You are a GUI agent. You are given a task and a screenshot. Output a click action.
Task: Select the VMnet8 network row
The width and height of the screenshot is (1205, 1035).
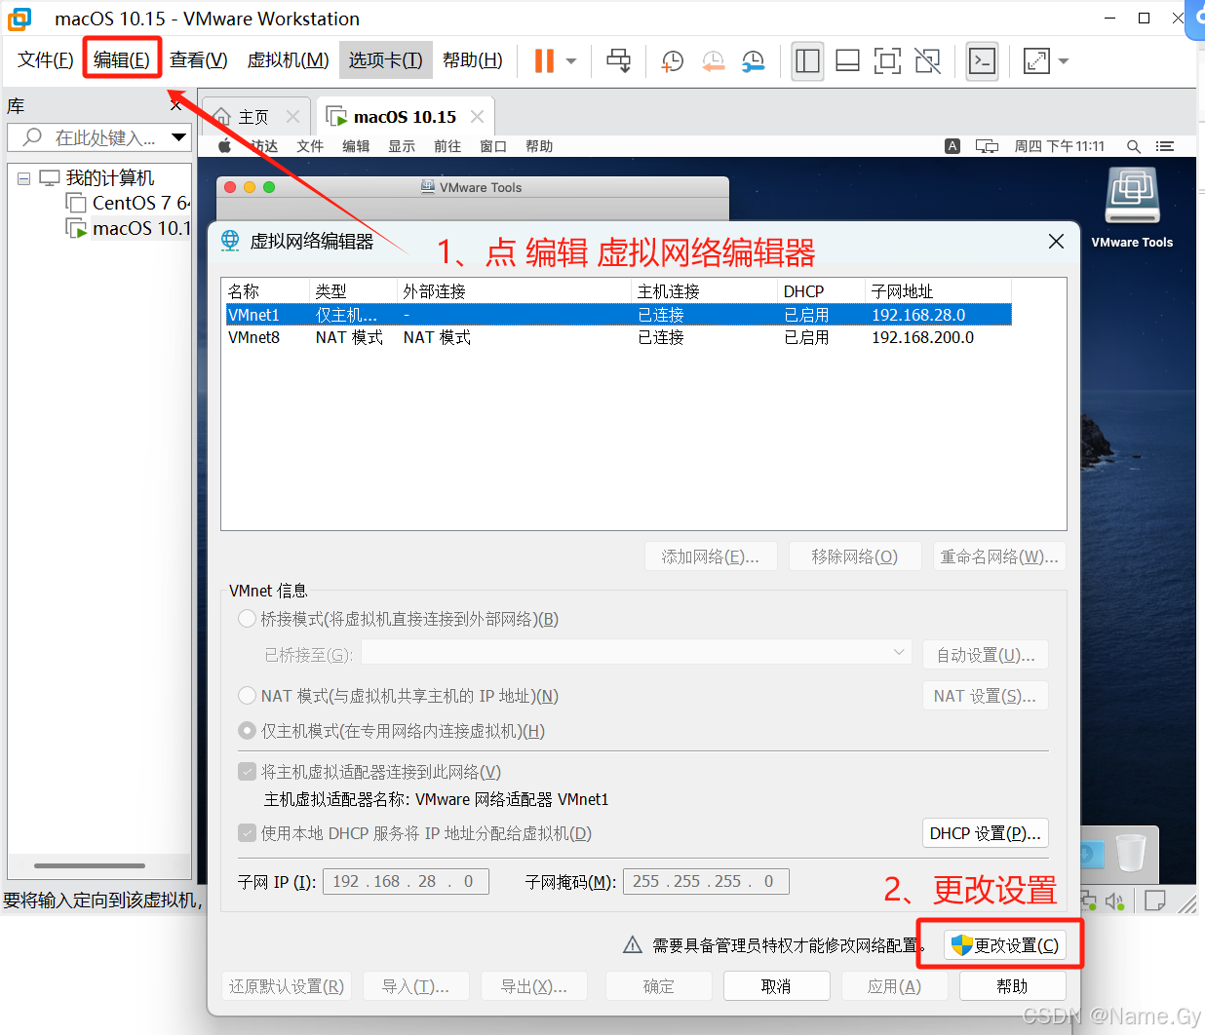tap(618, 337)
